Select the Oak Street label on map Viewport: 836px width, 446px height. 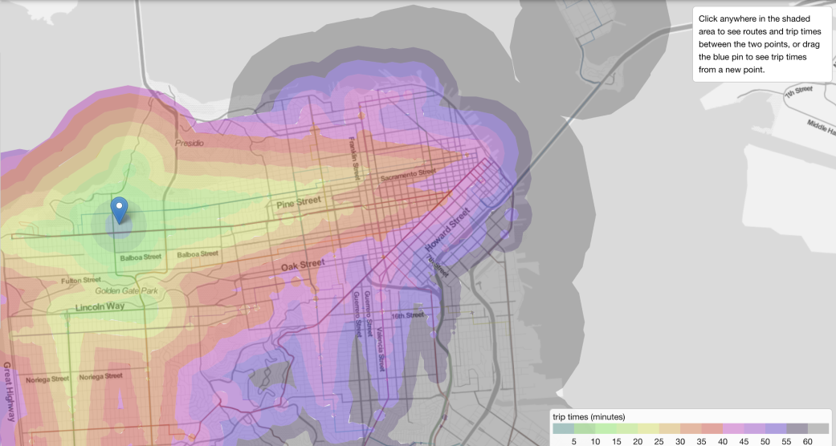pyautogui.click(x=303, y=265)
